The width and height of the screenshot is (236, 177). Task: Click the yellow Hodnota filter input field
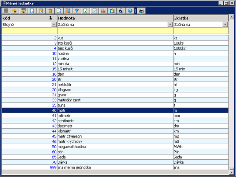point(115,31)
